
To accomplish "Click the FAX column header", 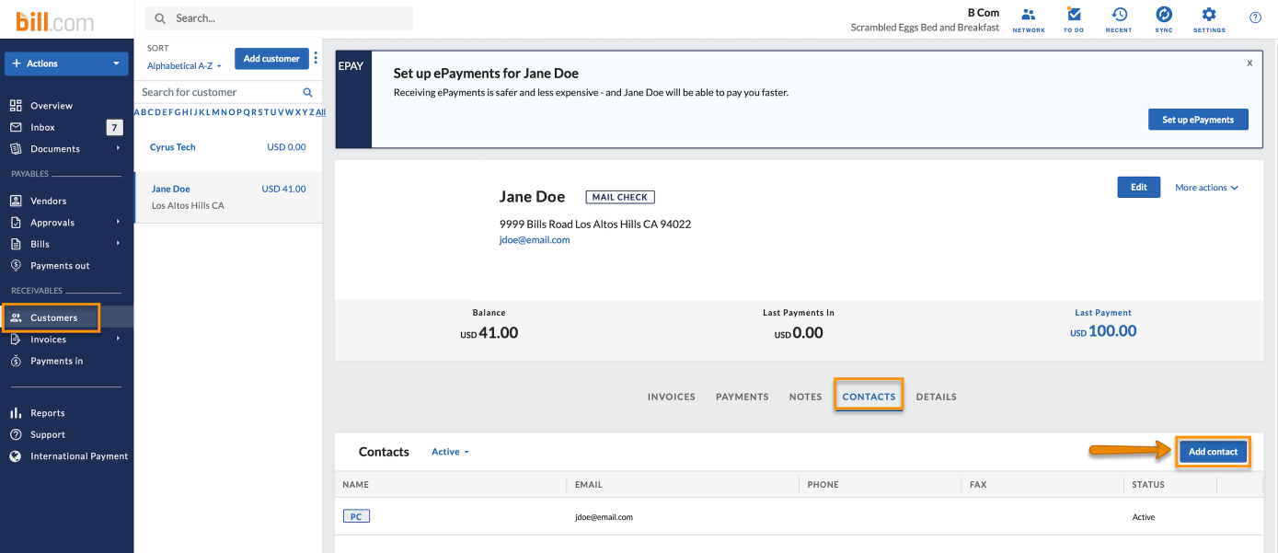I will pyautogui.click(x=978, y=485).
